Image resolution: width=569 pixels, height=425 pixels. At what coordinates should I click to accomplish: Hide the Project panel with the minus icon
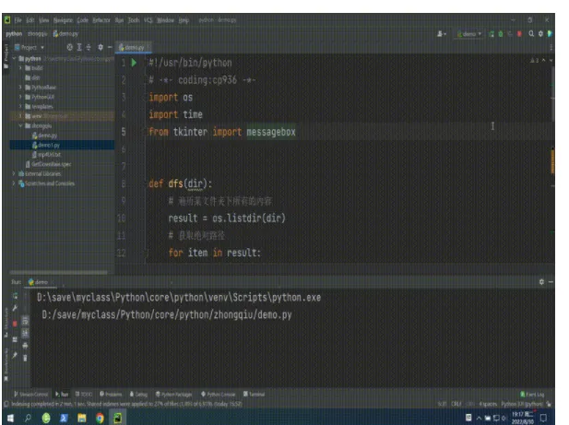[x=110, y=47]
